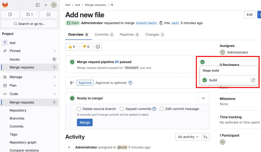The width and height of the screenshot is (261, 152).
Task: Check the Edit commit message box
Action: (x=162, y=109)
